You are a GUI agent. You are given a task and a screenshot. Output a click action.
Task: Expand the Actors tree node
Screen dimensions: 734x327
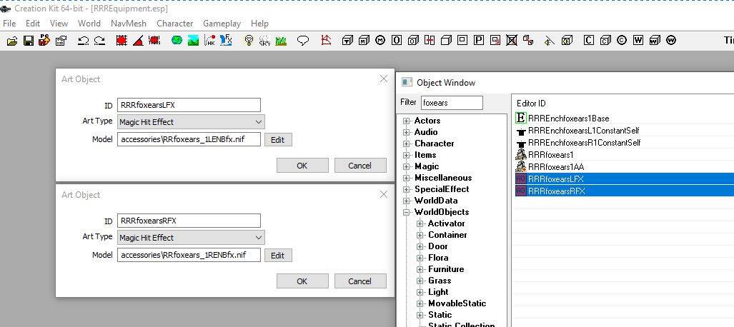point(407,121)
